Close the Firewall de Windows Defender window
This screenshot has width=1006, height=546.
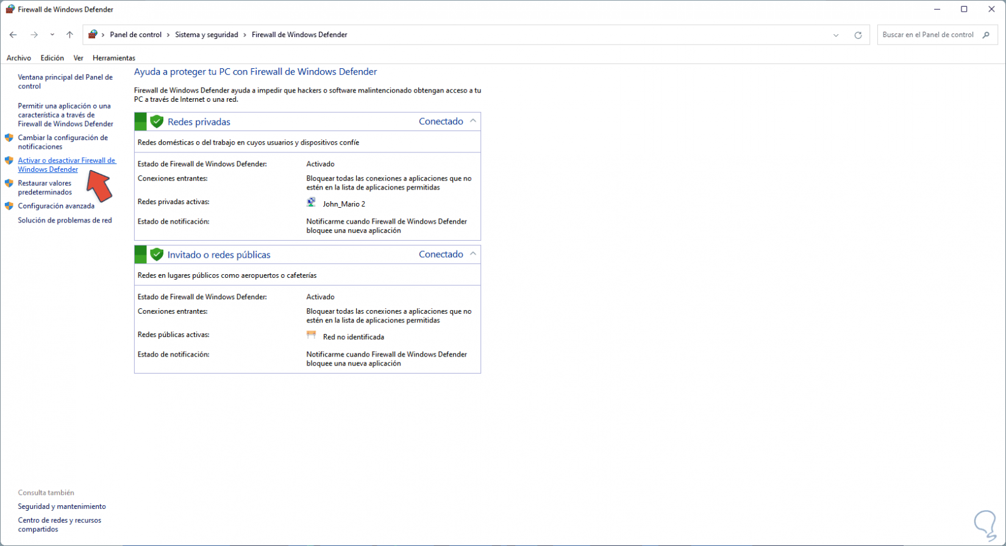991,9
